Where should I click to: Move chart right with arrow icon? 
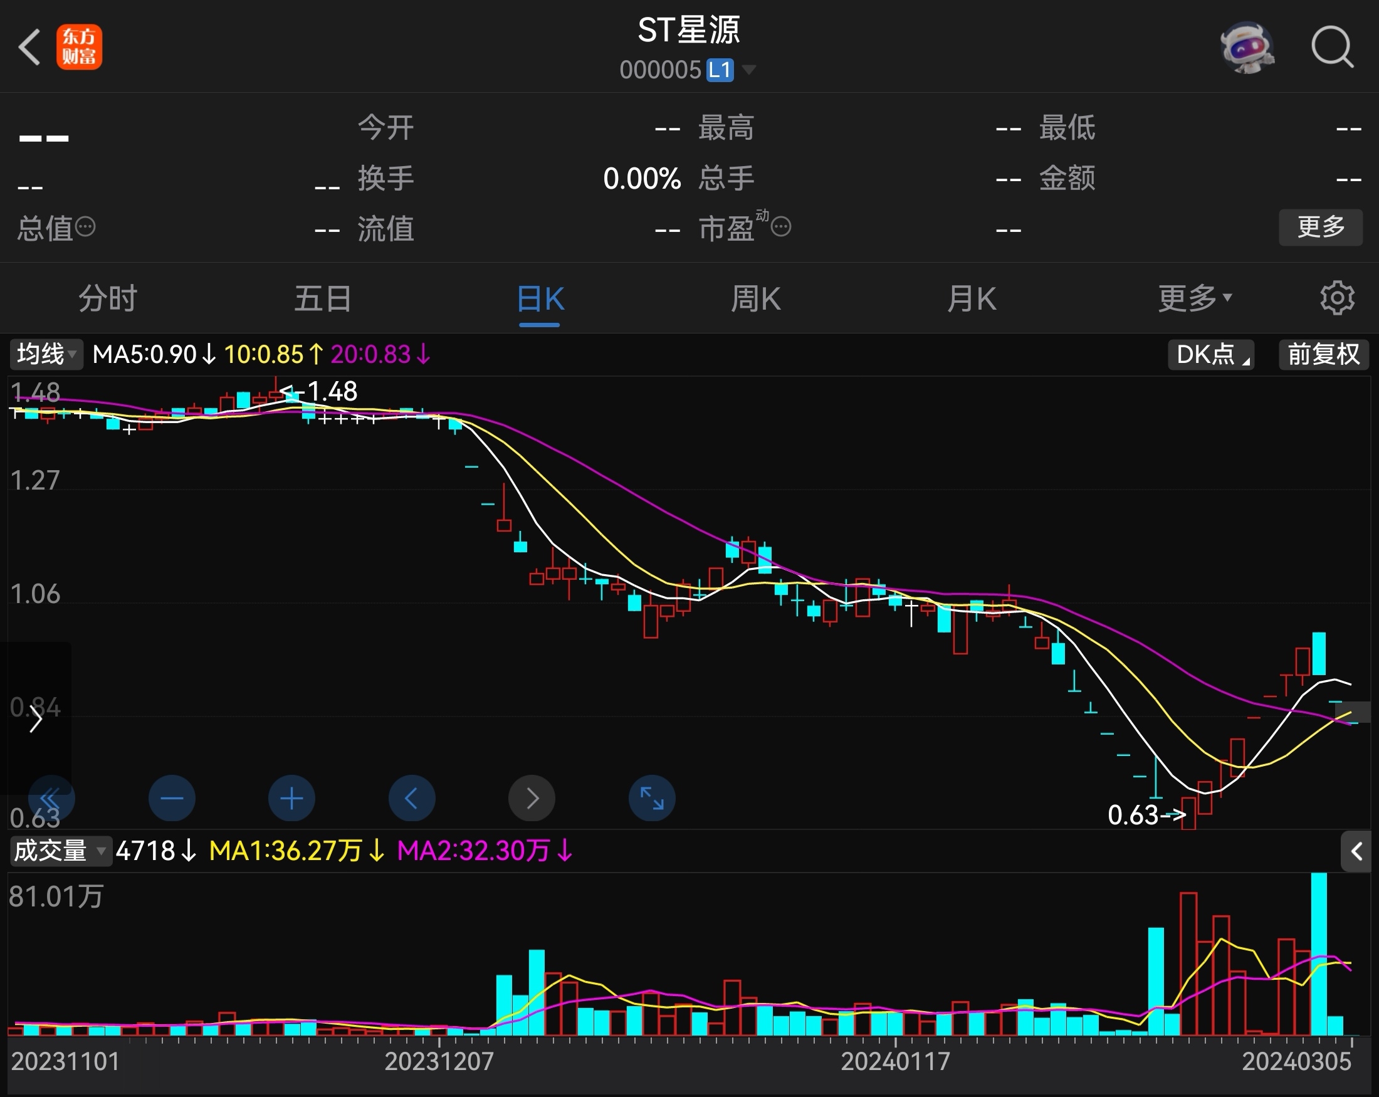point(532,798)
